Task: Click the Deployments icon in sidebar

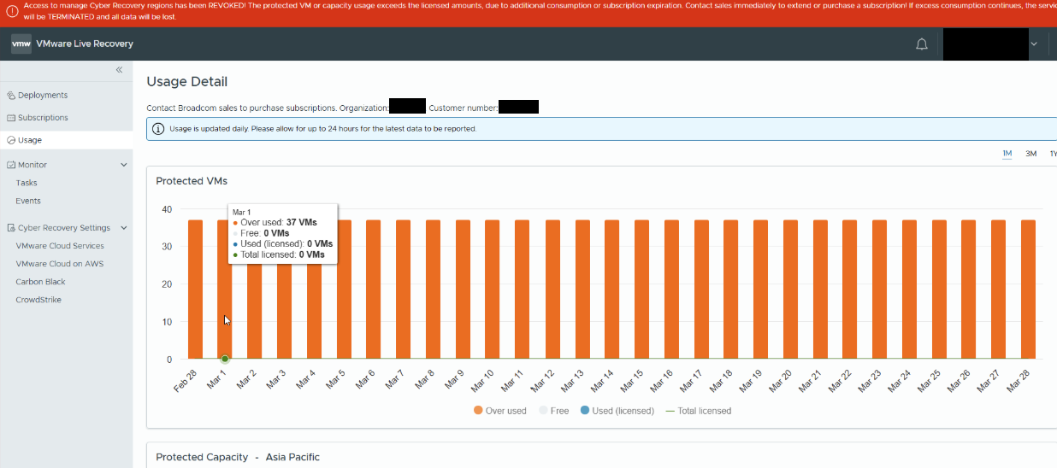Action: point(11,96)
